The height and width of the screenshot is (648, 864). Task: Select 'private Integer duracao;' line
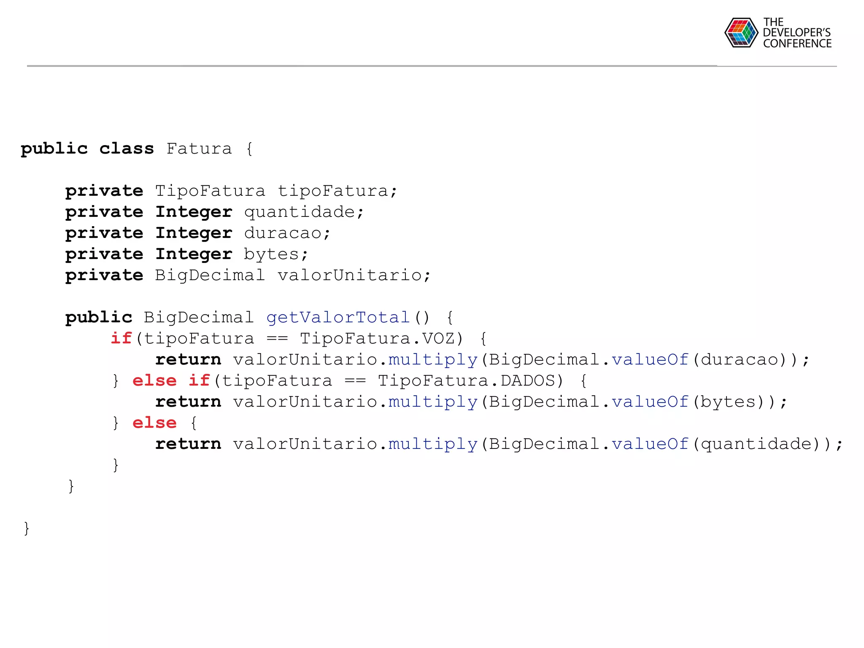pos(198,233)
